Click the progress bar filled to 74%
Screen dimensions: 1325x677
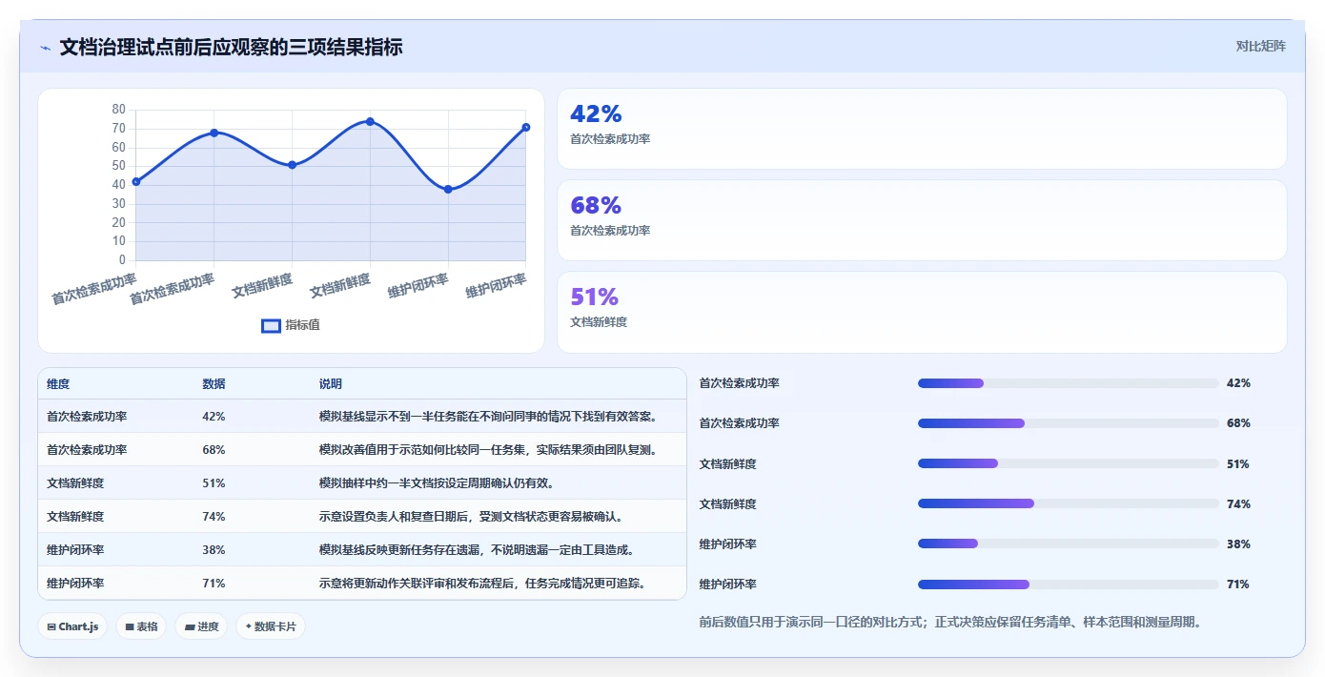click(x=1069, y=503)
